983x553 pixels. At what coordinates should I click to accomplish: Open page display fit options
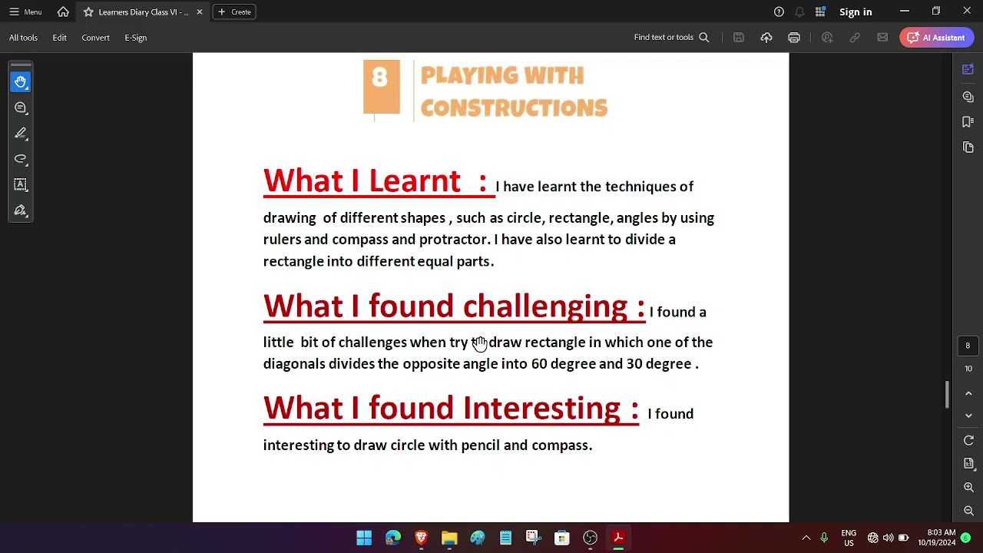coord(968,463)
